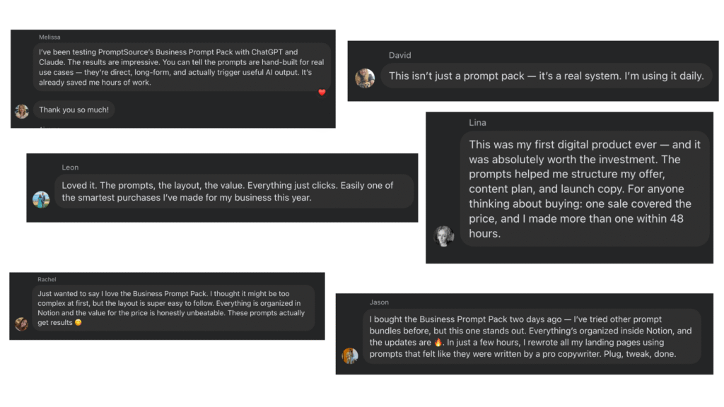Click the sender name Leon
Screen dimensions: 724x407
point(70,167)
